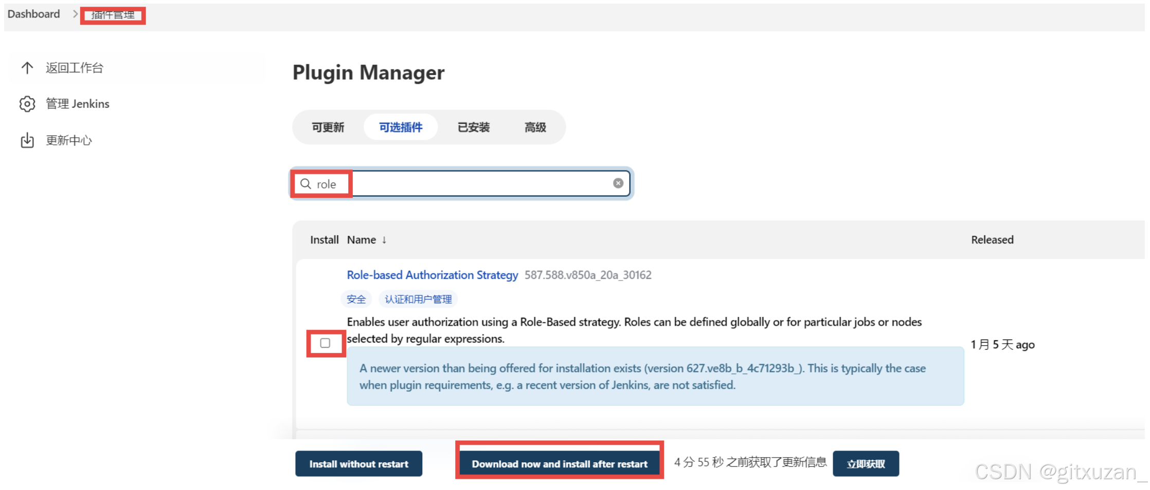Go to the 高级 tab
Screen dimensions: 1150x490
(x=535, y=127)
